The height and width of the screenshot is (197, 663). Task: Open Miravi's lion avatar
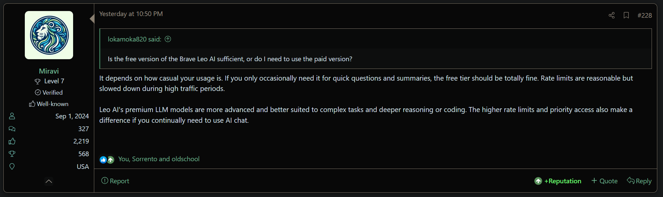(x=49, y=35)
